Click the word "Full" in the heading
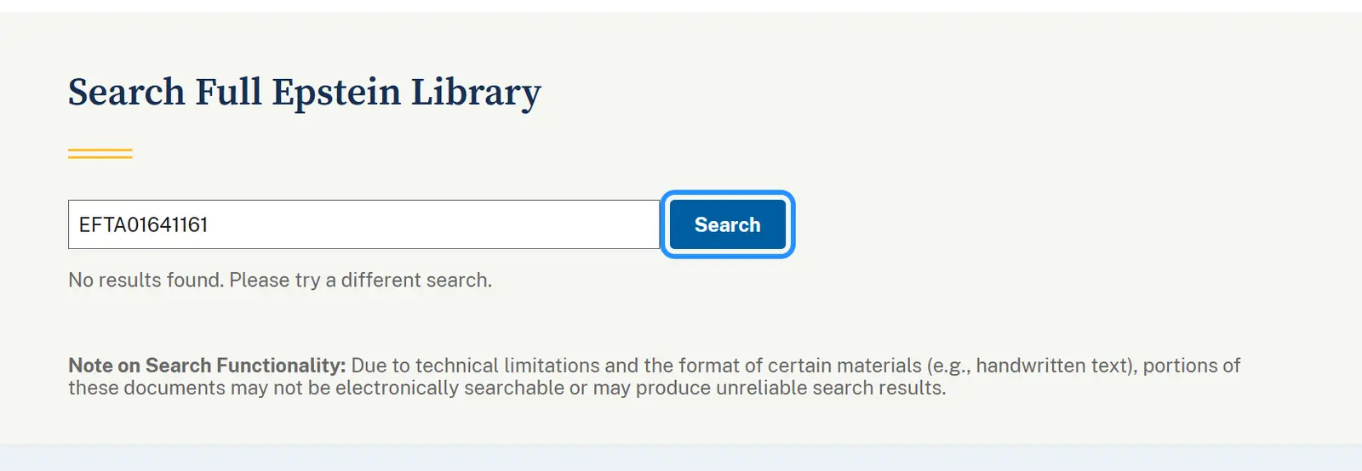 228,92
